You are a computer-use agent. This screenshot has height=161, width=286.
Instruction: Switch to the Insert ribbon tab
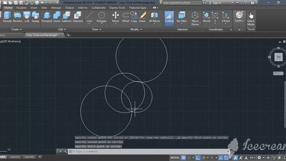(34, 8)
